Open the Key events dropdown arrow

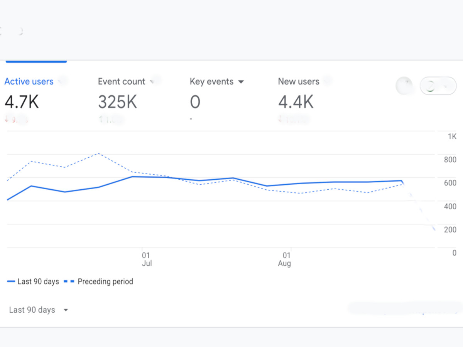241,82
